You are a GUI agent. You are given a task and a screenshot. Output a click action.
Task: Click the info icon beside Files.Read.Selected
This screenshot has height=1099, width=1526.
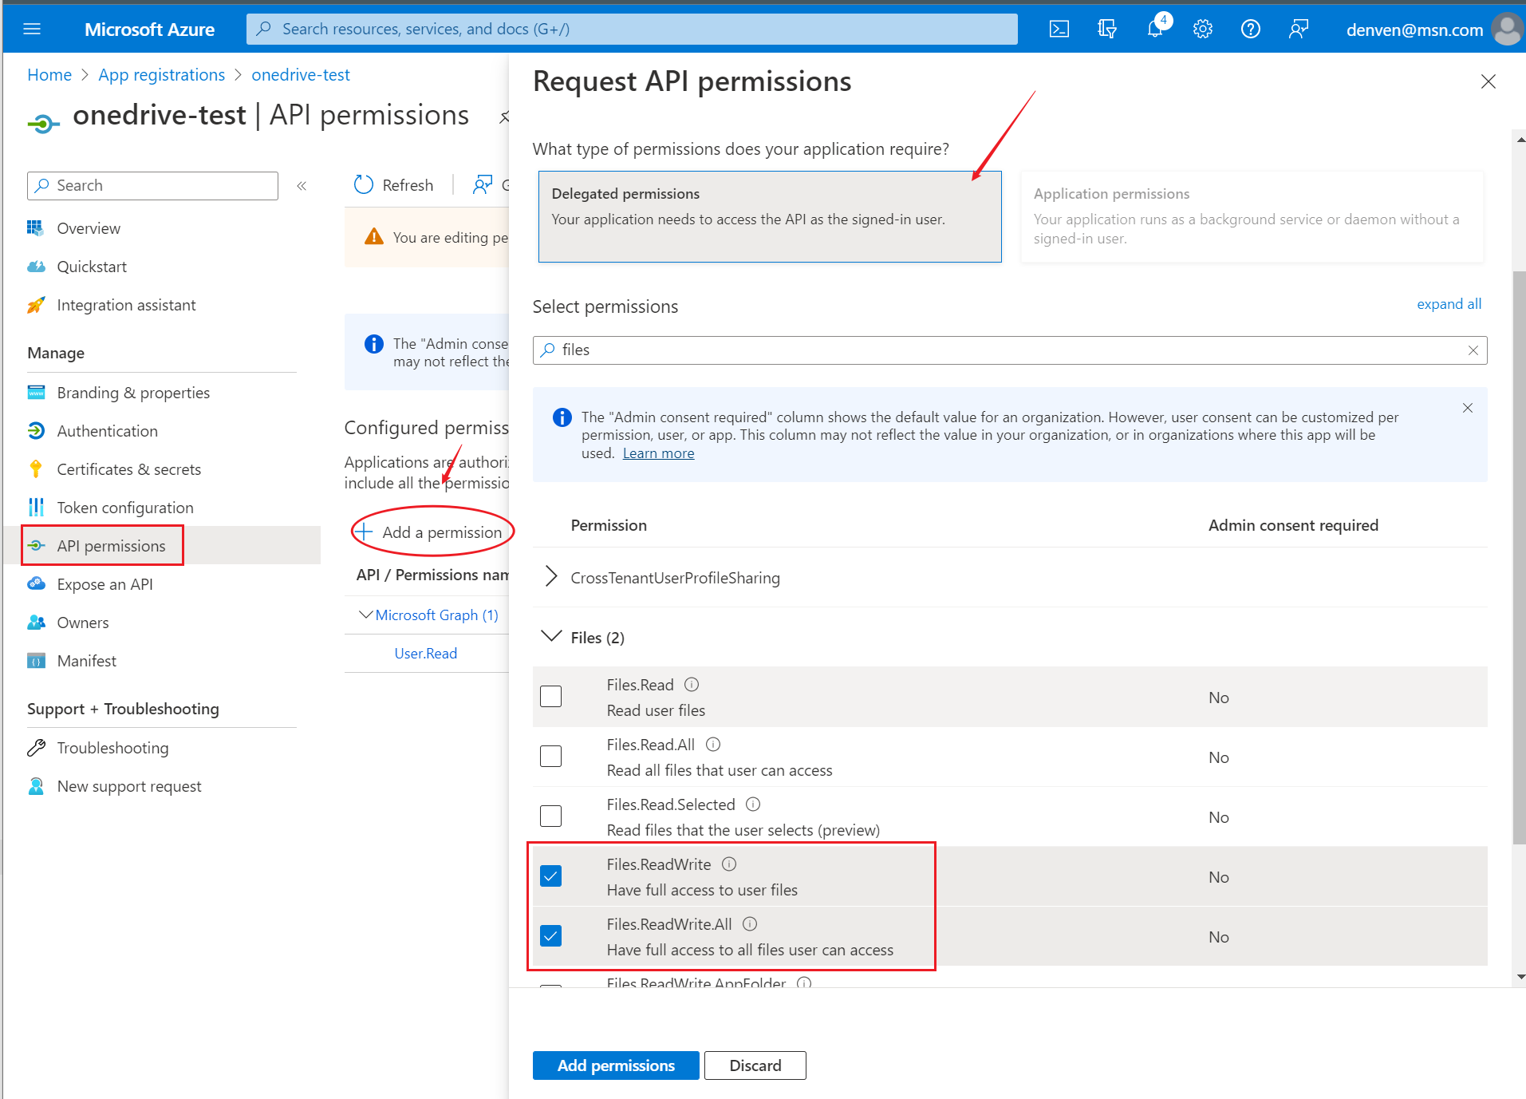(753, 804)
